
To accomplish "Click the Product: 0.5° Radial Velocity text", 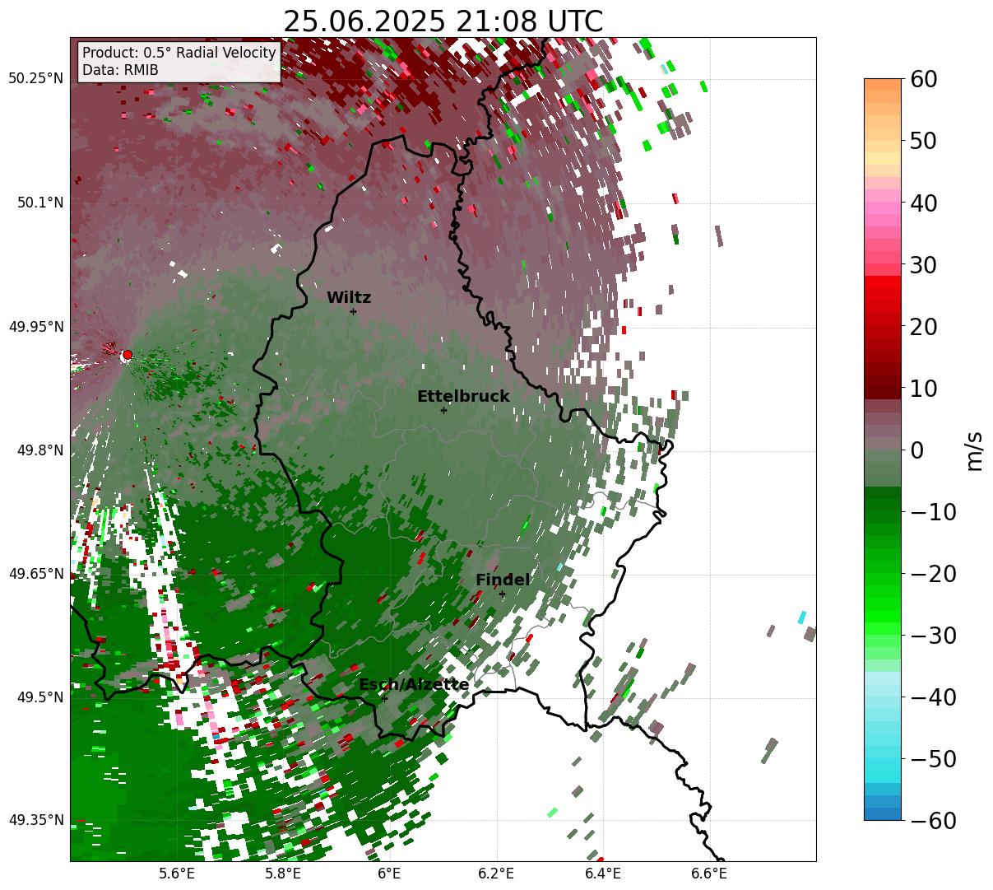I will point(179,53).
